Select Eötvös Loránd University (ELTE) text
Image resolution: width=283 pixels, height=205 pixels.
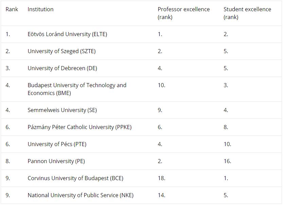[x=67, y=34]
